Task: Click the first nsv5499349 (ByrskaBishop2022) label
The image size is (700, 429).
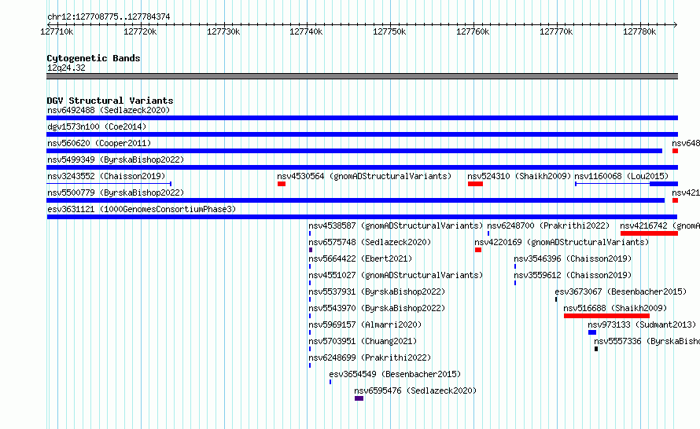Action: point(116,159)
